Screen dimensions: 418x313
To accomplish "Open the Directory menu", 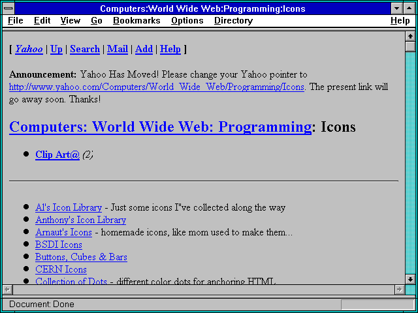I will pos(234,21).
